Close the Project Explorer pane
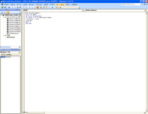This screenshot has width=148, height=114. [x=20, y=9]
